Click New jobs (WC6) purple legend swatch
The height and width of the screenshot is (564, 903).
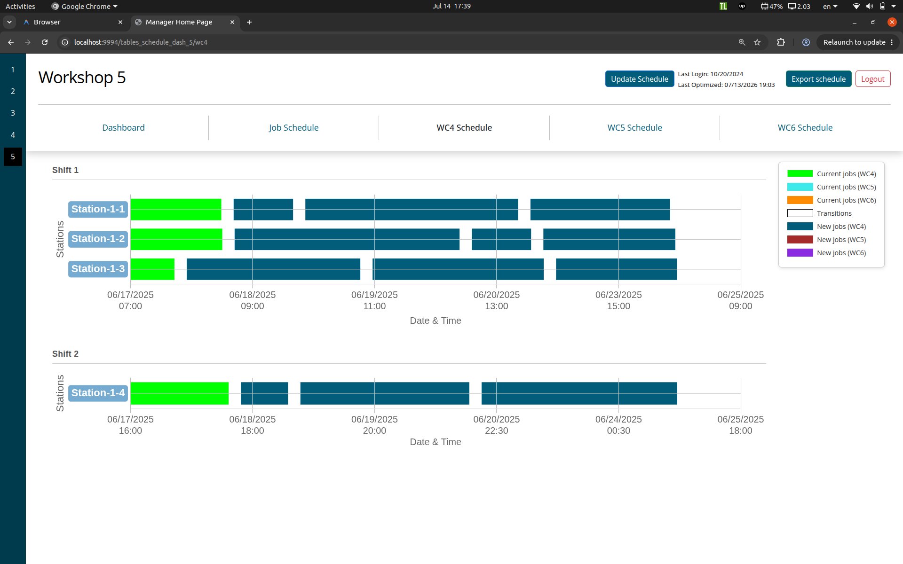point(800,253)
